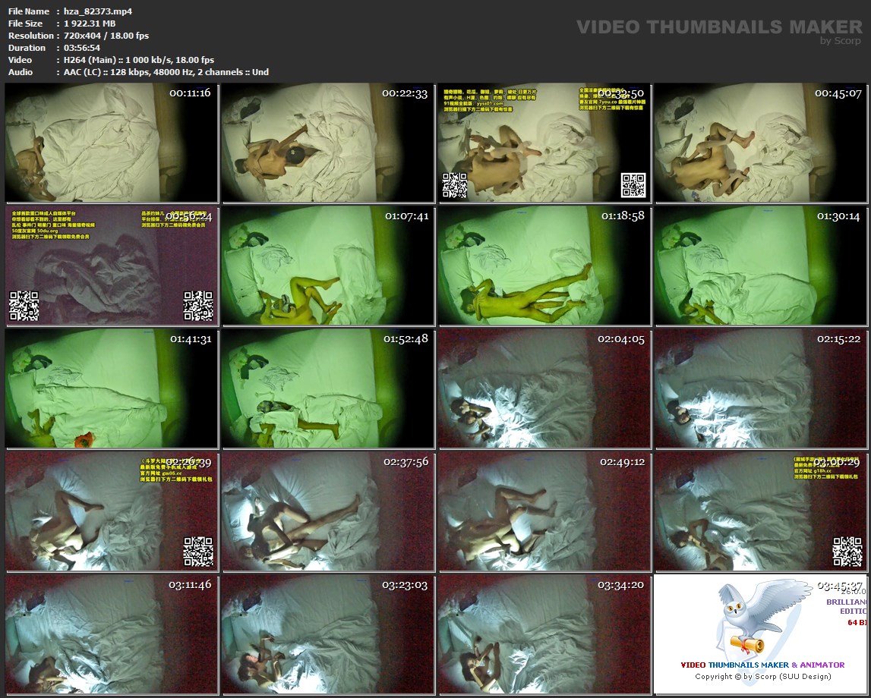Select the thumbnail stamped 02:37:56

(328, 511)
